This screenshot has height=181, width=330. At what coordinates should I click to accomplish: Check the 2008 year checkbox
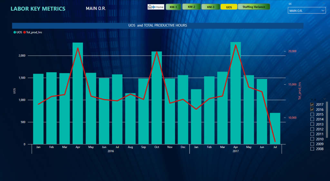[312, 149]
